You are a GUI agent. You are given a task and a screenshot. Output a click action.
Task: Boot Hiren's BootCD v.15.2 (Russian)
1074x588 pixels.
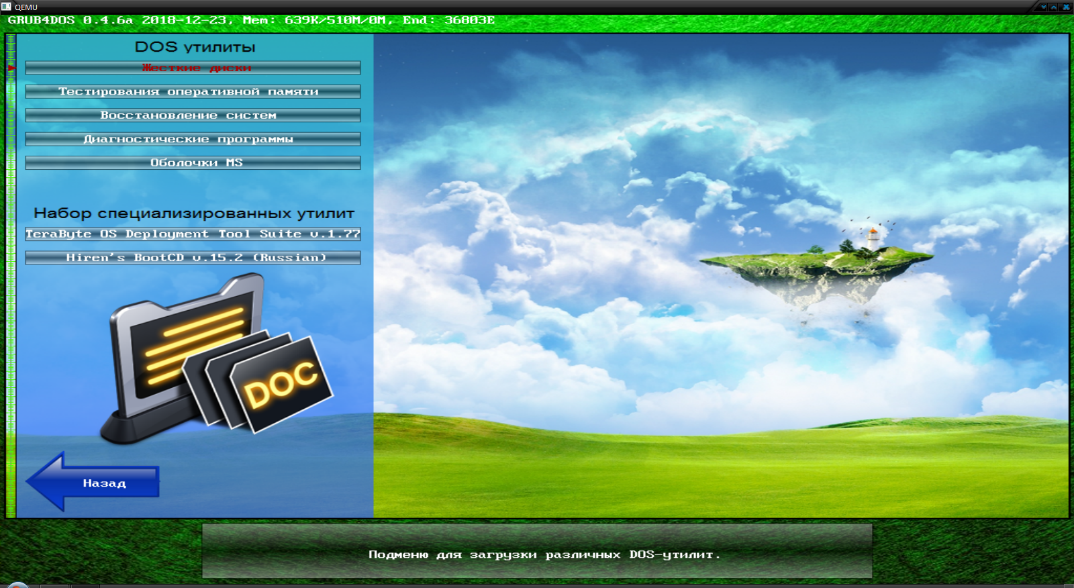193,258
